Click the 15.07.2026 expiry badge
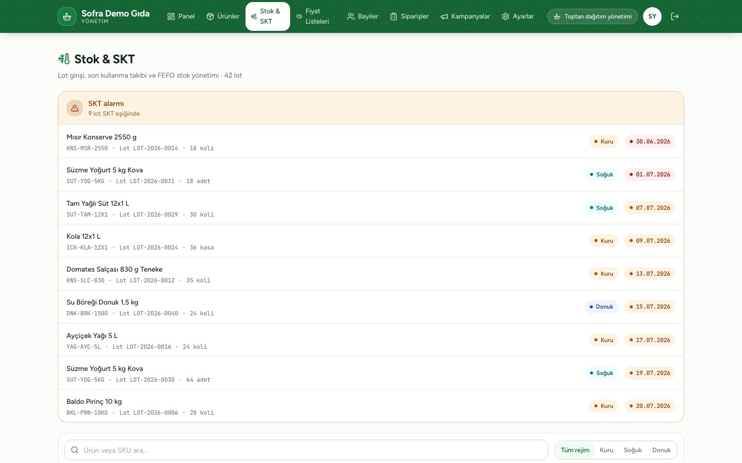The image size is (742, 463). pyautogui.click(x=650, y=307)
